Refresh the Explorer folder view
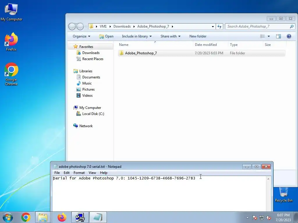298x223 pixels. [219, 26]
